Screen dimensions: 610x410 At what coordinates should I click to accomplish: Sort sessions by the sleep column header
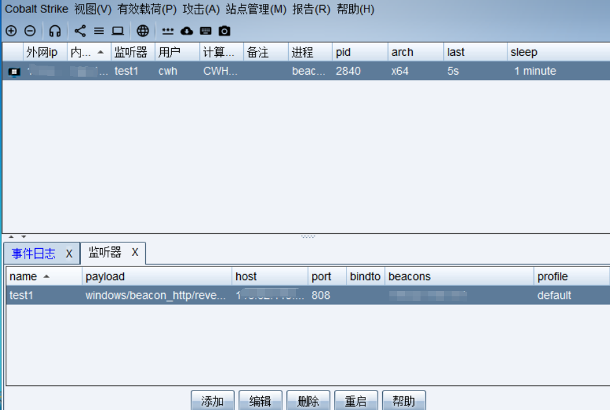click(559, 52)
